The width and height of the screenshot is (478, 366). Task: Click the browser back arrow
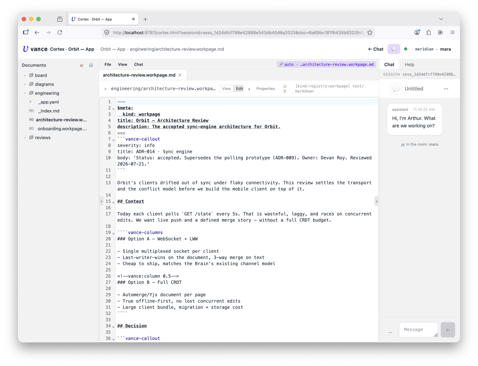(x=37, y=32)
